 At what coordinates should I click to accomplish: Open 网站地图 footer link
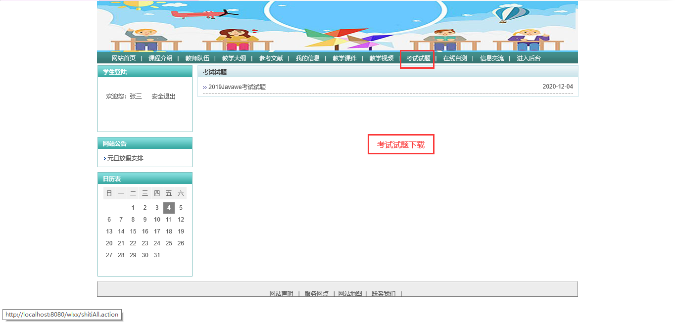tap(350, 294)
